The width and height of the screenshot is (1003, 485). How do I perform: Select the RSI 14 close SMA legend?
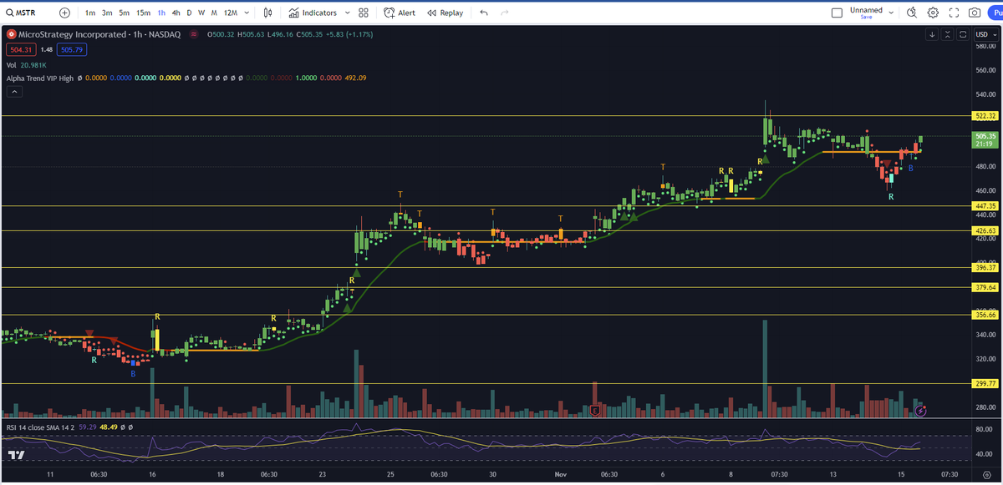pos(40,427)
